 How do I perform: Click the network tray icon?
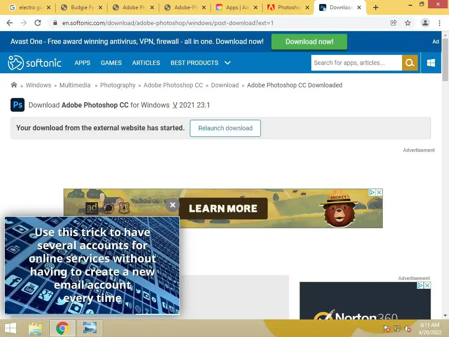click(397, 329)
